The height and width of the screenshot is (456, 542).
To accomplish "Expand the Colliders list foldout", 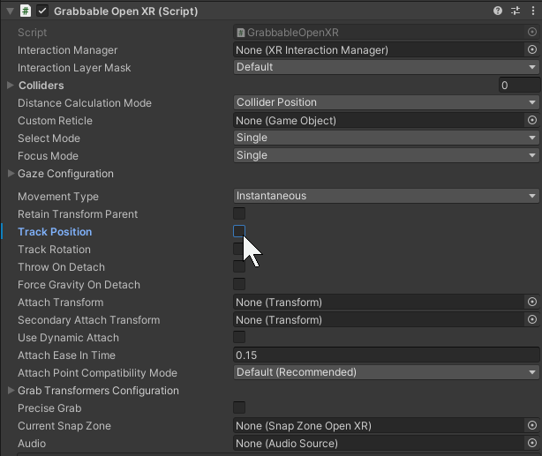I will click(11, 86).
